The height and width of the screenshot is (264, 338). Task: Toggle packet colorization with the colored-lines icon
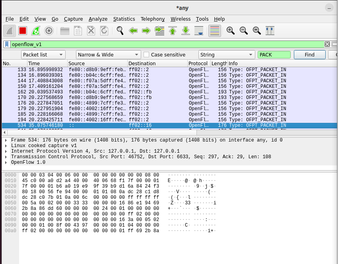(215, 31)
